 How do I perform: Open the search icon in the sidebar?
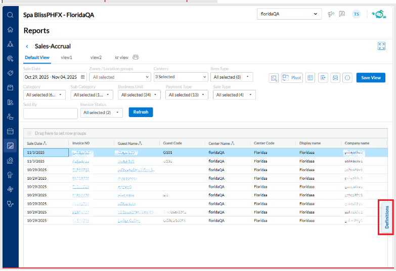pos(10,15)
